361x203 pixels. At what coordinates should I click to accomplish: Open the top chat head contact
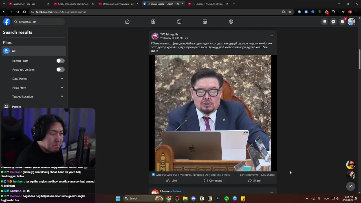[x=351, y=165]
